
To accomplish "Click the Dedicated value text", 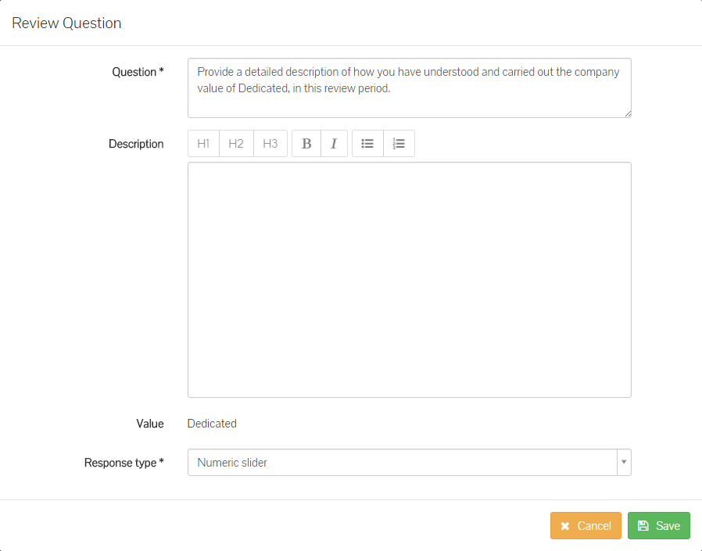I will pyautogui.click(x=212, y=424).
